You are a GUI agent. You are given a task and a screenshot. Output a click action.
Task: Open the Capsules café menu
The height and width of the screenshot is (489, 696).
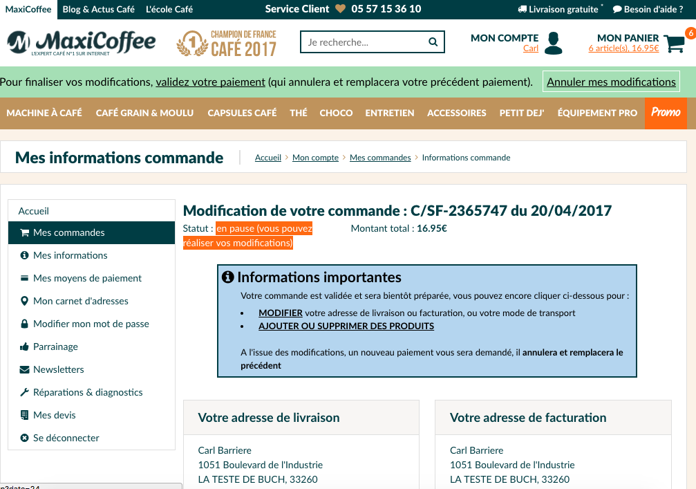coord(242,113)
